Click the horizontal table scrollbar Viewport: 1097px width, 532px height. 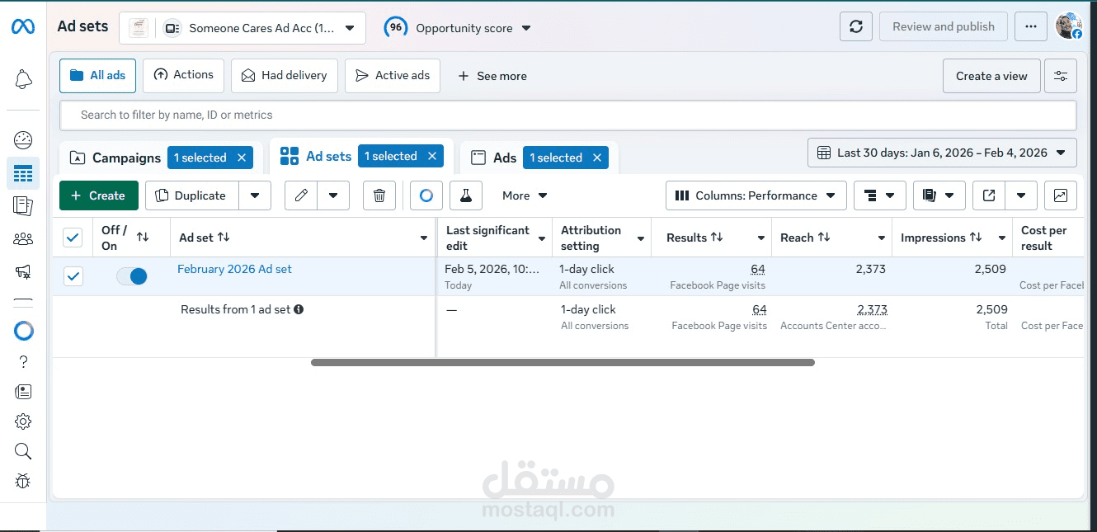pos(563,363)
